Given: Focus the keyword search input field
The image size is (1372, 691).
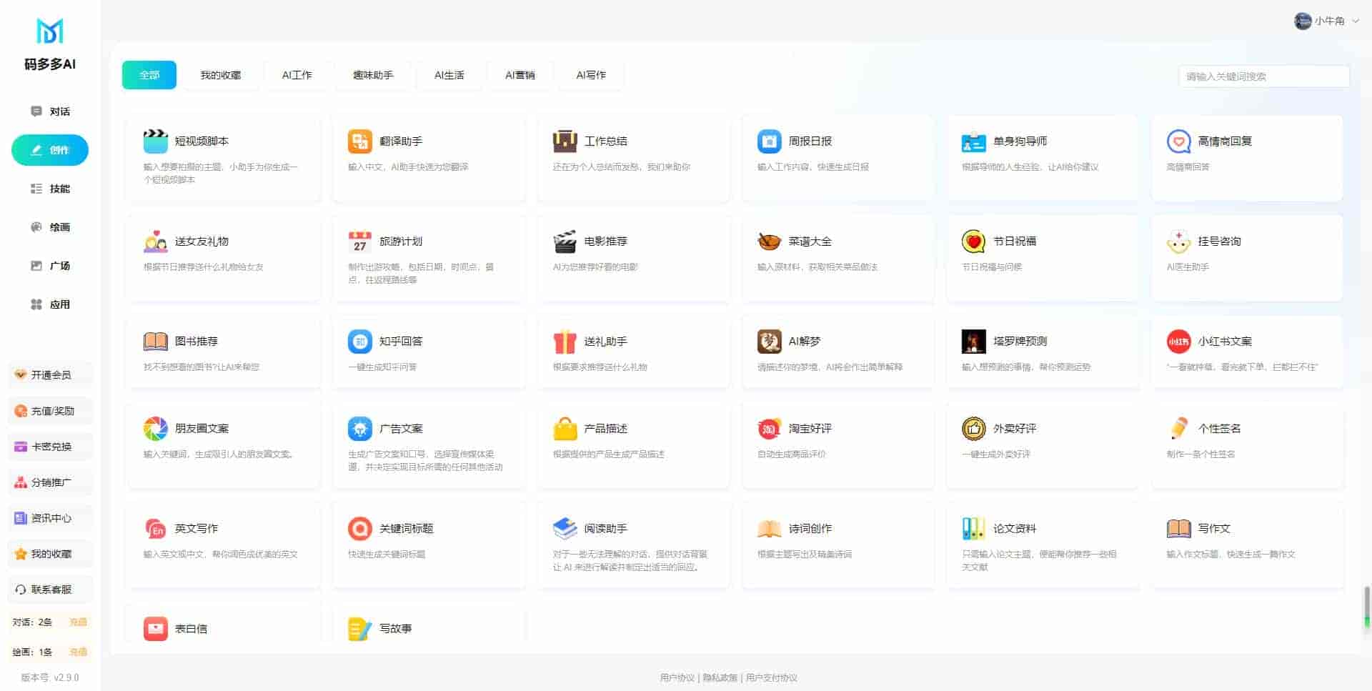Looking at the screenshot, I should 1263,76.
